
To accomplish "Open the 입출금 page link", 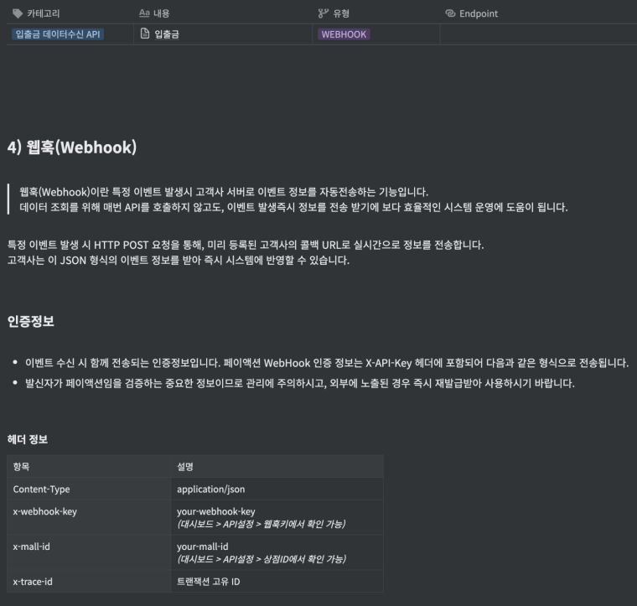I will [167, 34].
